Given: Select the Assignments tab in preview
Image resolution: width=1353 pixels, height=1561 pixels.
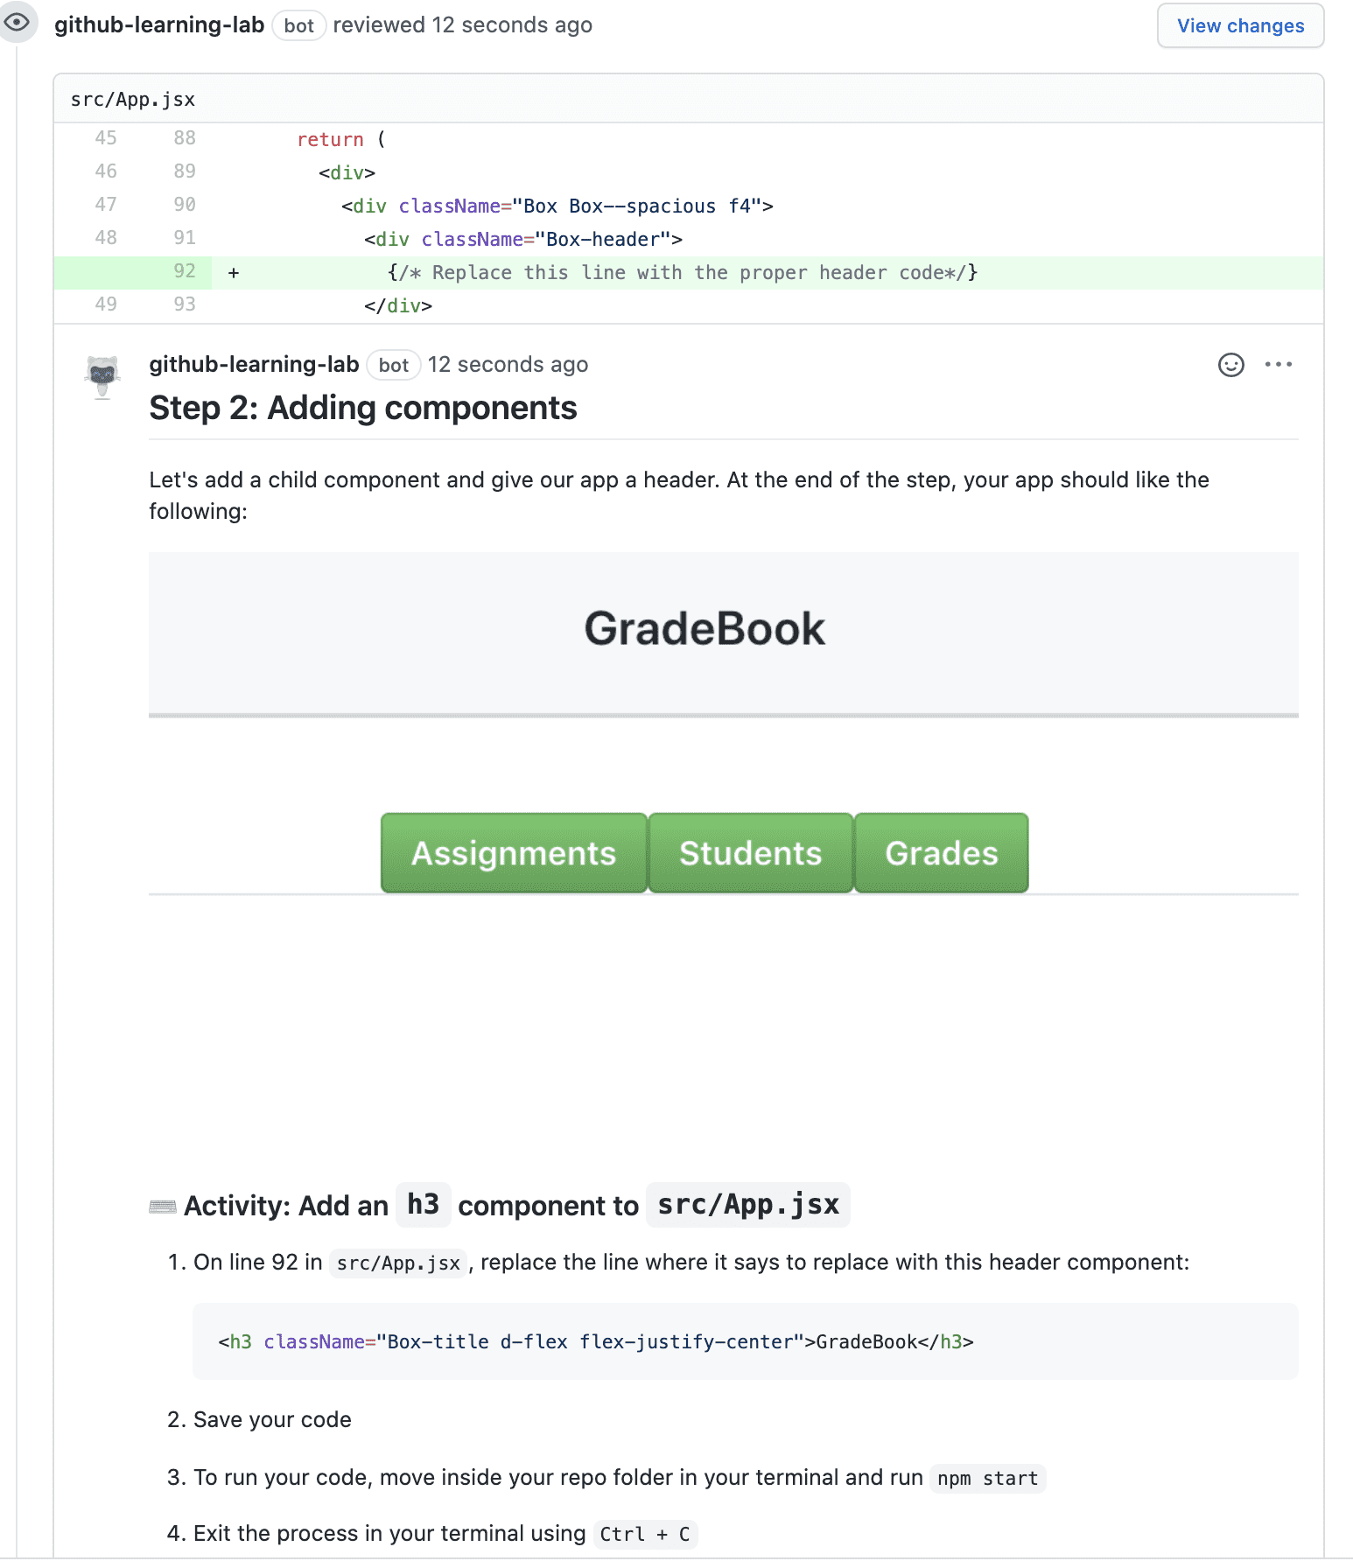Looking at the screenshot, I should [x=514, y=853].
